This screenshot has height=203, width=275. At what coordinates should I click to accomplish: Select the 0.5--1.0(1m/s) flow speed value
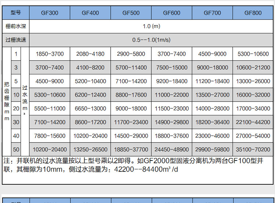coord(151,40)
